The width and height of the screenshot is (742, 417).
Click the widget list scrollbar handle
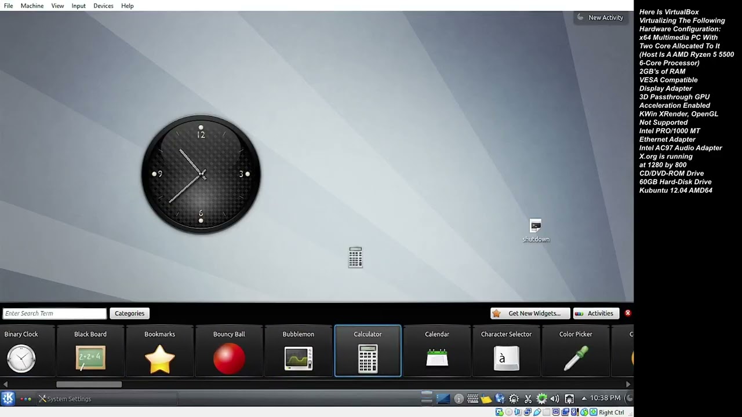(x=89, y=384)
